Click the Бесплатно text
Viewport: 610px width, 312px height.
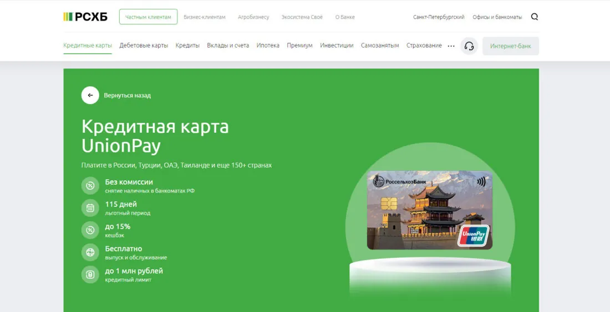[x=123, y=249]
